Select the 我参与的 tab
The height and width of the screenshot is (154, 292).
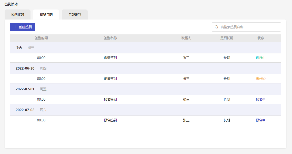[x=46, y=15]
